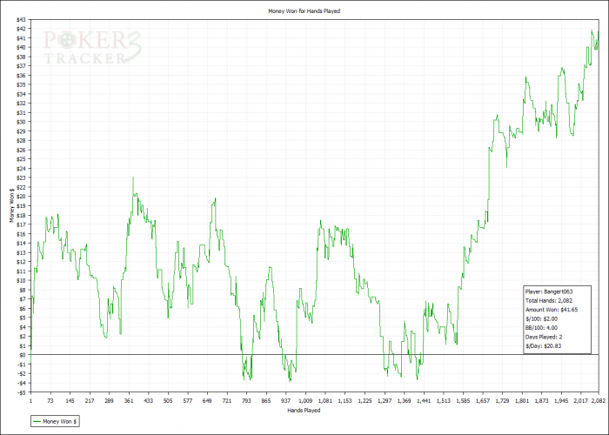Click the '$0' y-axis tick label
This screenshot has height=435, width=609.
22,355
